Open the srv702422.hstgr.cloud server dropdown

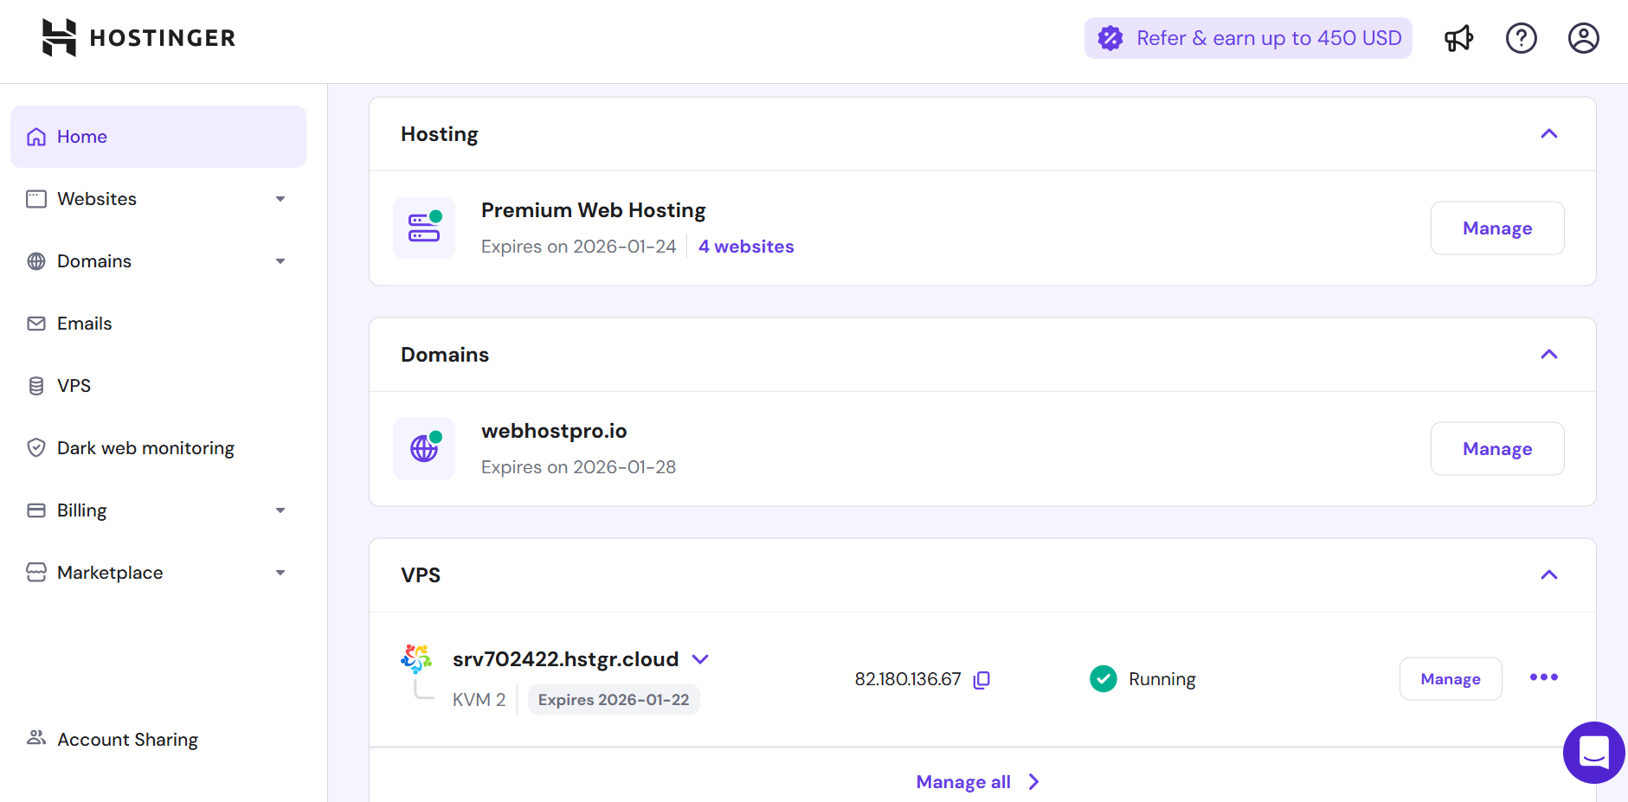point(700,659)
